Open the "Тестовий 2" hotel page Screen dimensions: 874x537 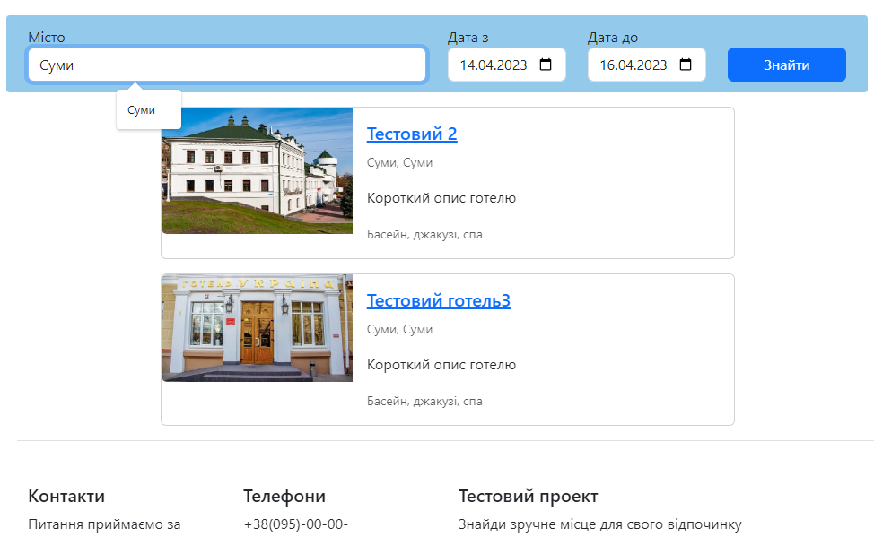coord(412,134)
